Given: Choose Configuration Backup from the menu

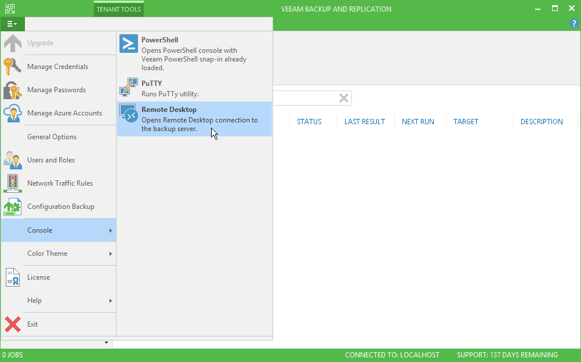Looking at the screenshot, I should point(59,207).
